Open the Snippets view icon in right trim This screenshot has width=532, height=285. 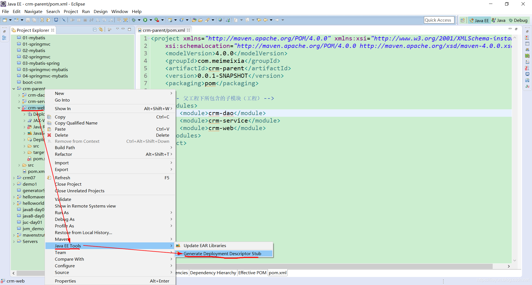(x=527, y=62)
